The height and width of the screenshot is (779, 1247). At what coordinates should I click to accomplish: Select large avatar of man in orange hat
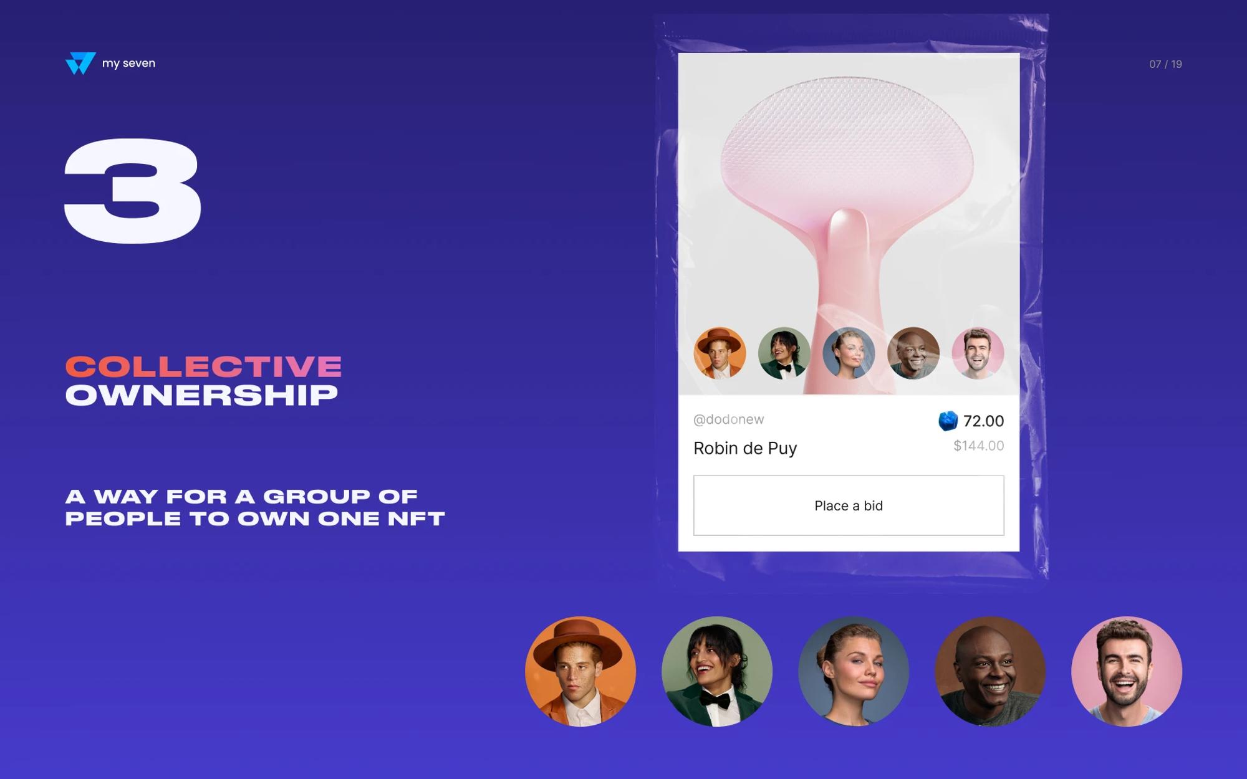(x=580, y=671)
